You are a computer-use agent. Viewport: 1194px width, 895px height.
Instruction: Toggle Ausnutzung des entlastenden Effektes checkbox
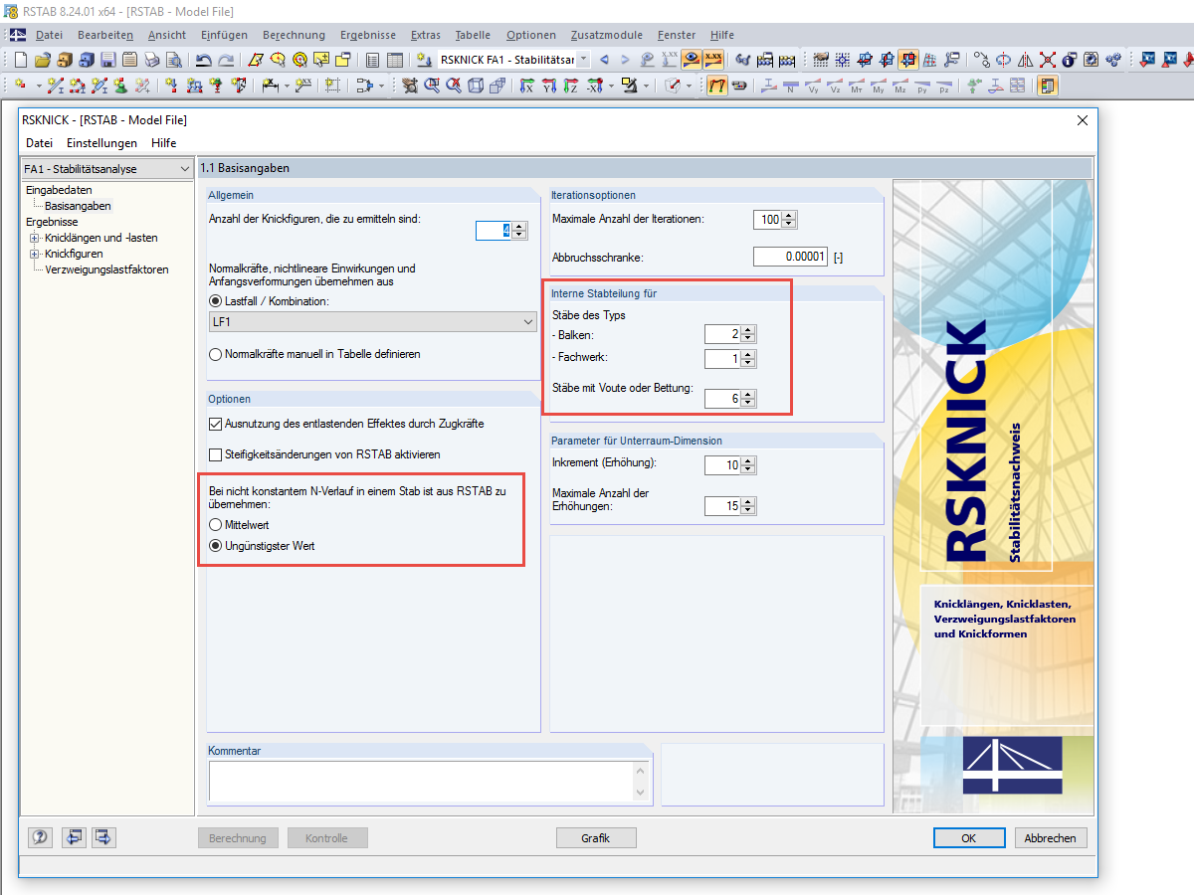[216, 424]
